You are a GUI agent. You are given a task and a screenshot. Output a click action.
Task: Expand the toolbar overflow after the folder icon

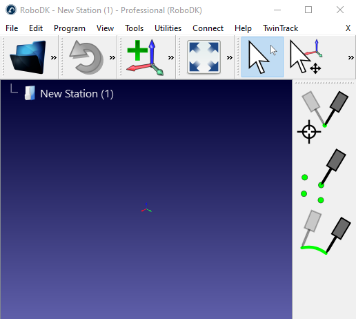[x=54, y=57]
